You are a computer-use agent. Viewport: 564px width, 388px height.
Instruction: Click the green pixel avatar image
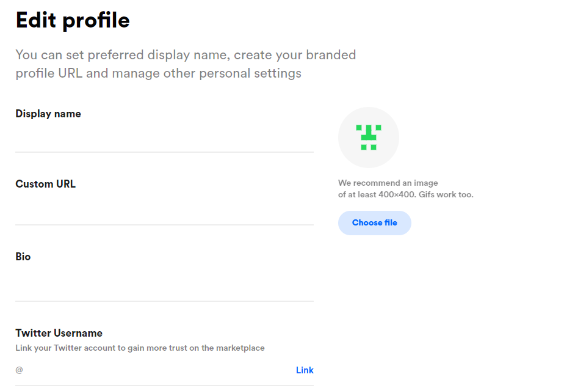pyautogui.click(x=368, y=137)
